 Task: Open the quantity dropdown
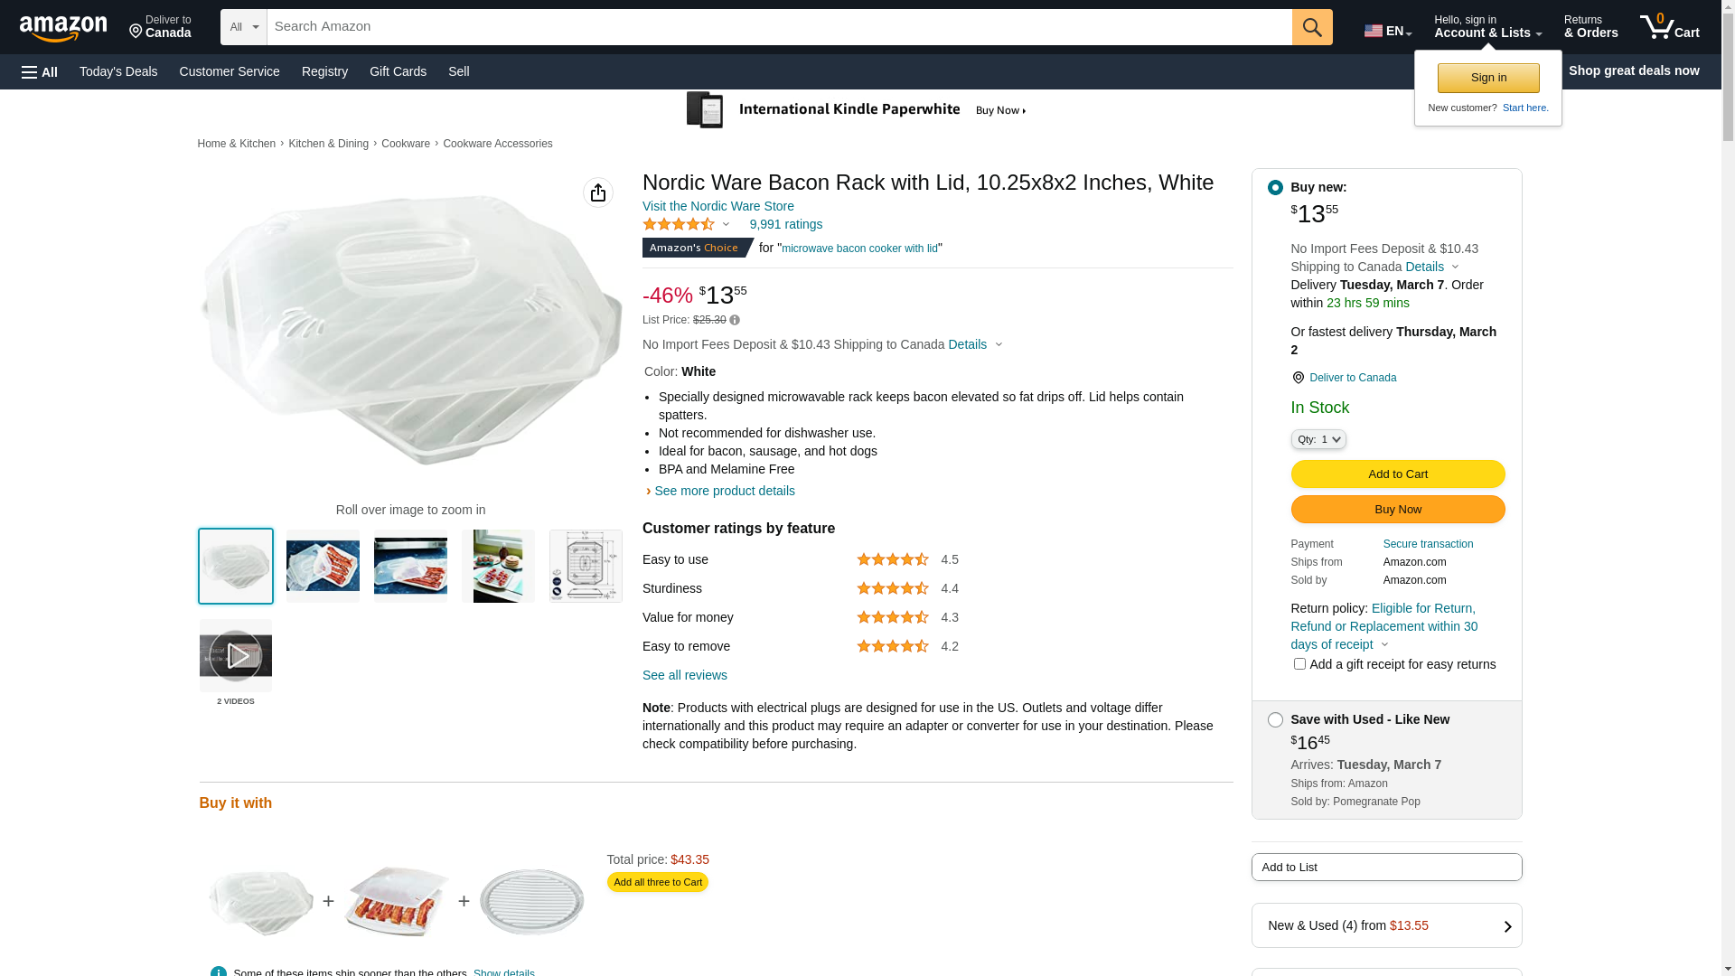pos(1318,440)
